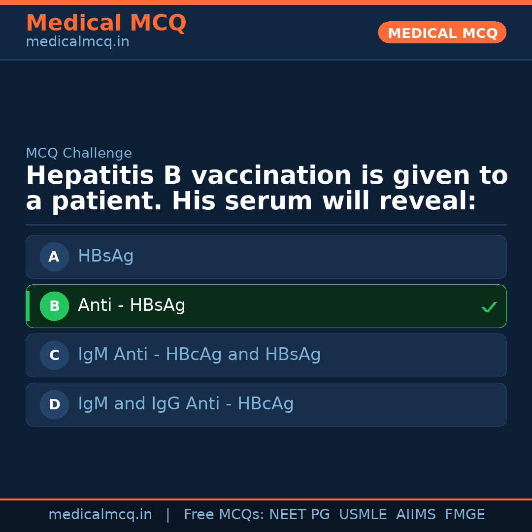Image resolution: width=532 pixels, height=532 pixels.
Task: Click the green B circle badge
Action: 54,306
